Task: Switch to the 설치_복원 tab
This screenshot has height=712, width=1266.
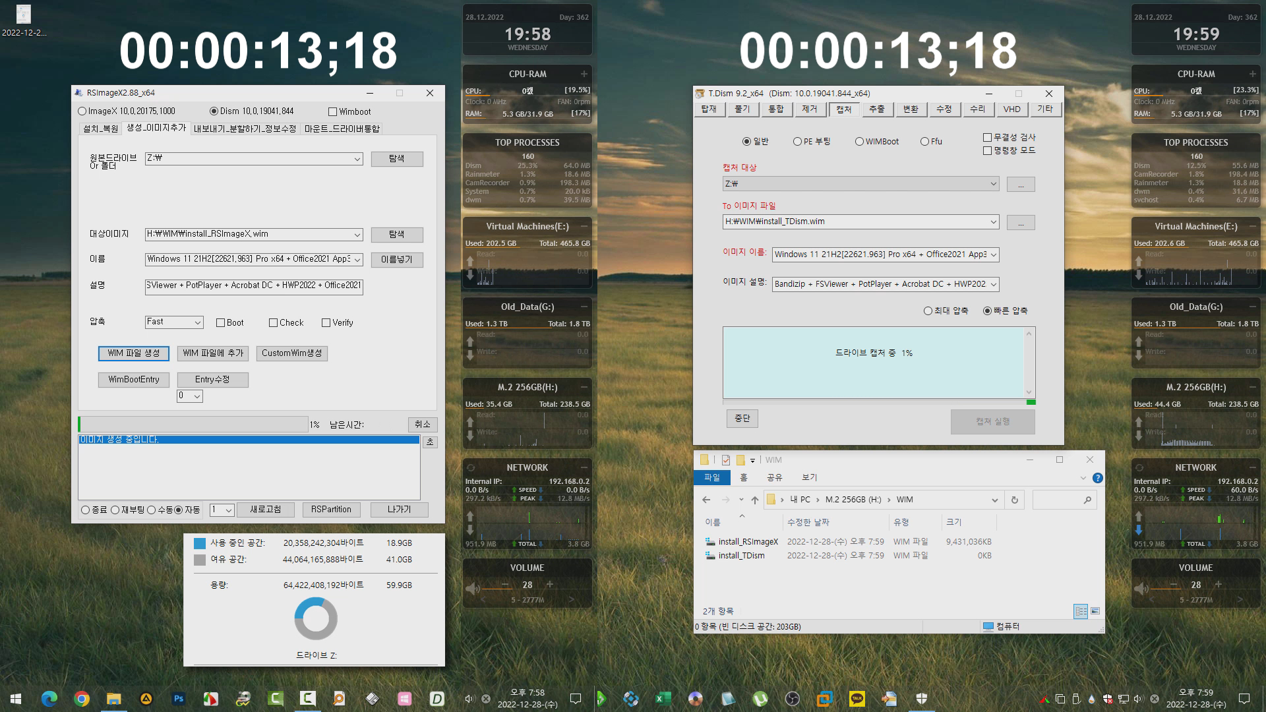Action: [x=101, y=129]
